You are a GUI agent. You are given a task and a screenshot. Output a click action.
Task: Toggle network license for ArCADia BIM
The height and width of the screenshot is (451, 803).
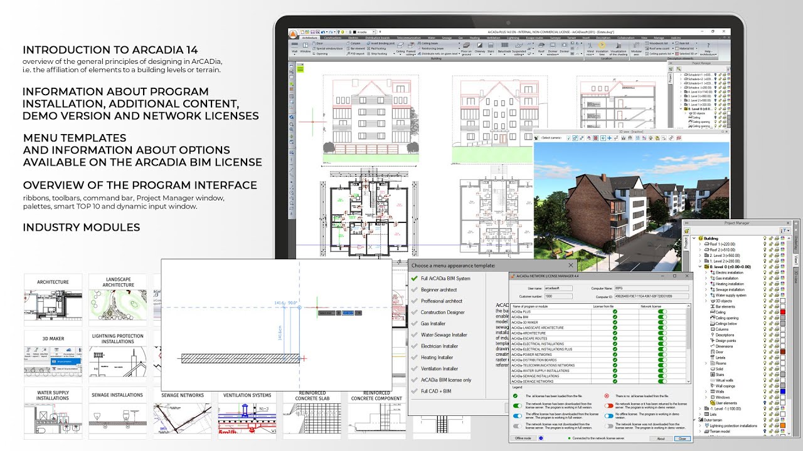(x=662, y=317)
